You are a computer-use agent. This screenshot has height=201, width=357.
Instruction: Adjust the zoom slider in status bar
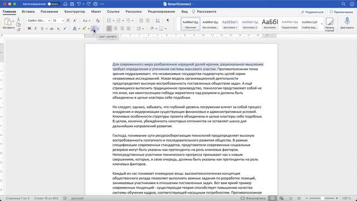point(322,198)
